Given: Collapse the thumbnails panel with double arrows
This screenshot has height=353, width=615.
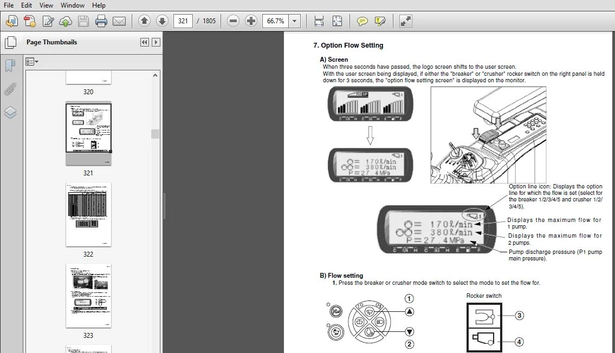Looking at the screenshot, I should pyautogui.click(x=144, y=42).
